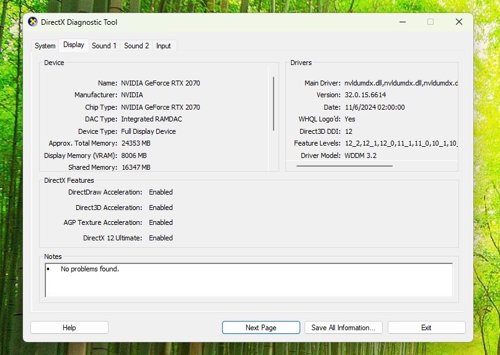Click the Drivers panel horizontal scrollbar
This screenshot has width=500, height=355.
(344, 165)
